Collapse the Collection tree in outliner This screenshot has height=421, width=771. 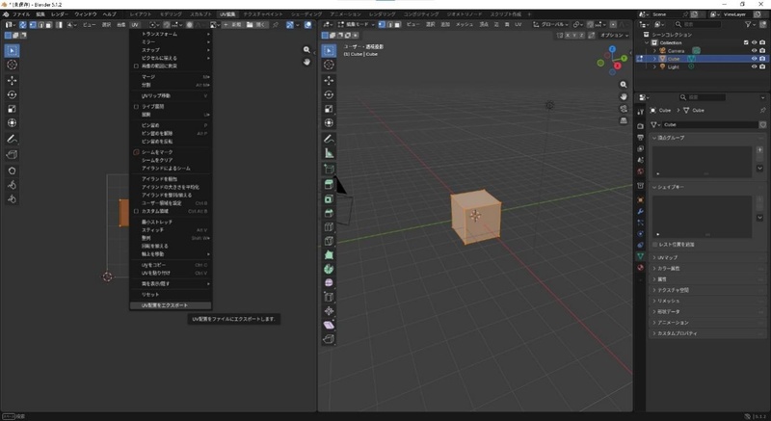(647, 42)
